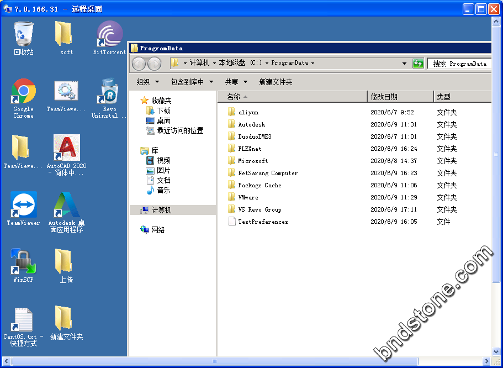Select the TeamViewer blue shortcut icon
This screenshot has width=503, height=368.
point(23,206)
